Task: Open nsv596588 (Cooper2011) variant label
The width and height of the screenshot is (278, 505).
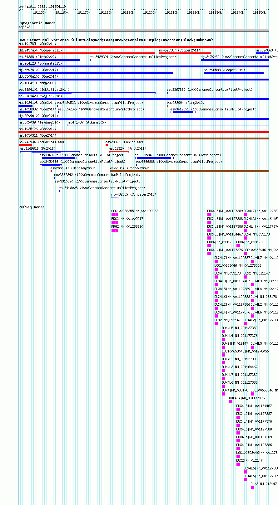Action: (224, 70)
